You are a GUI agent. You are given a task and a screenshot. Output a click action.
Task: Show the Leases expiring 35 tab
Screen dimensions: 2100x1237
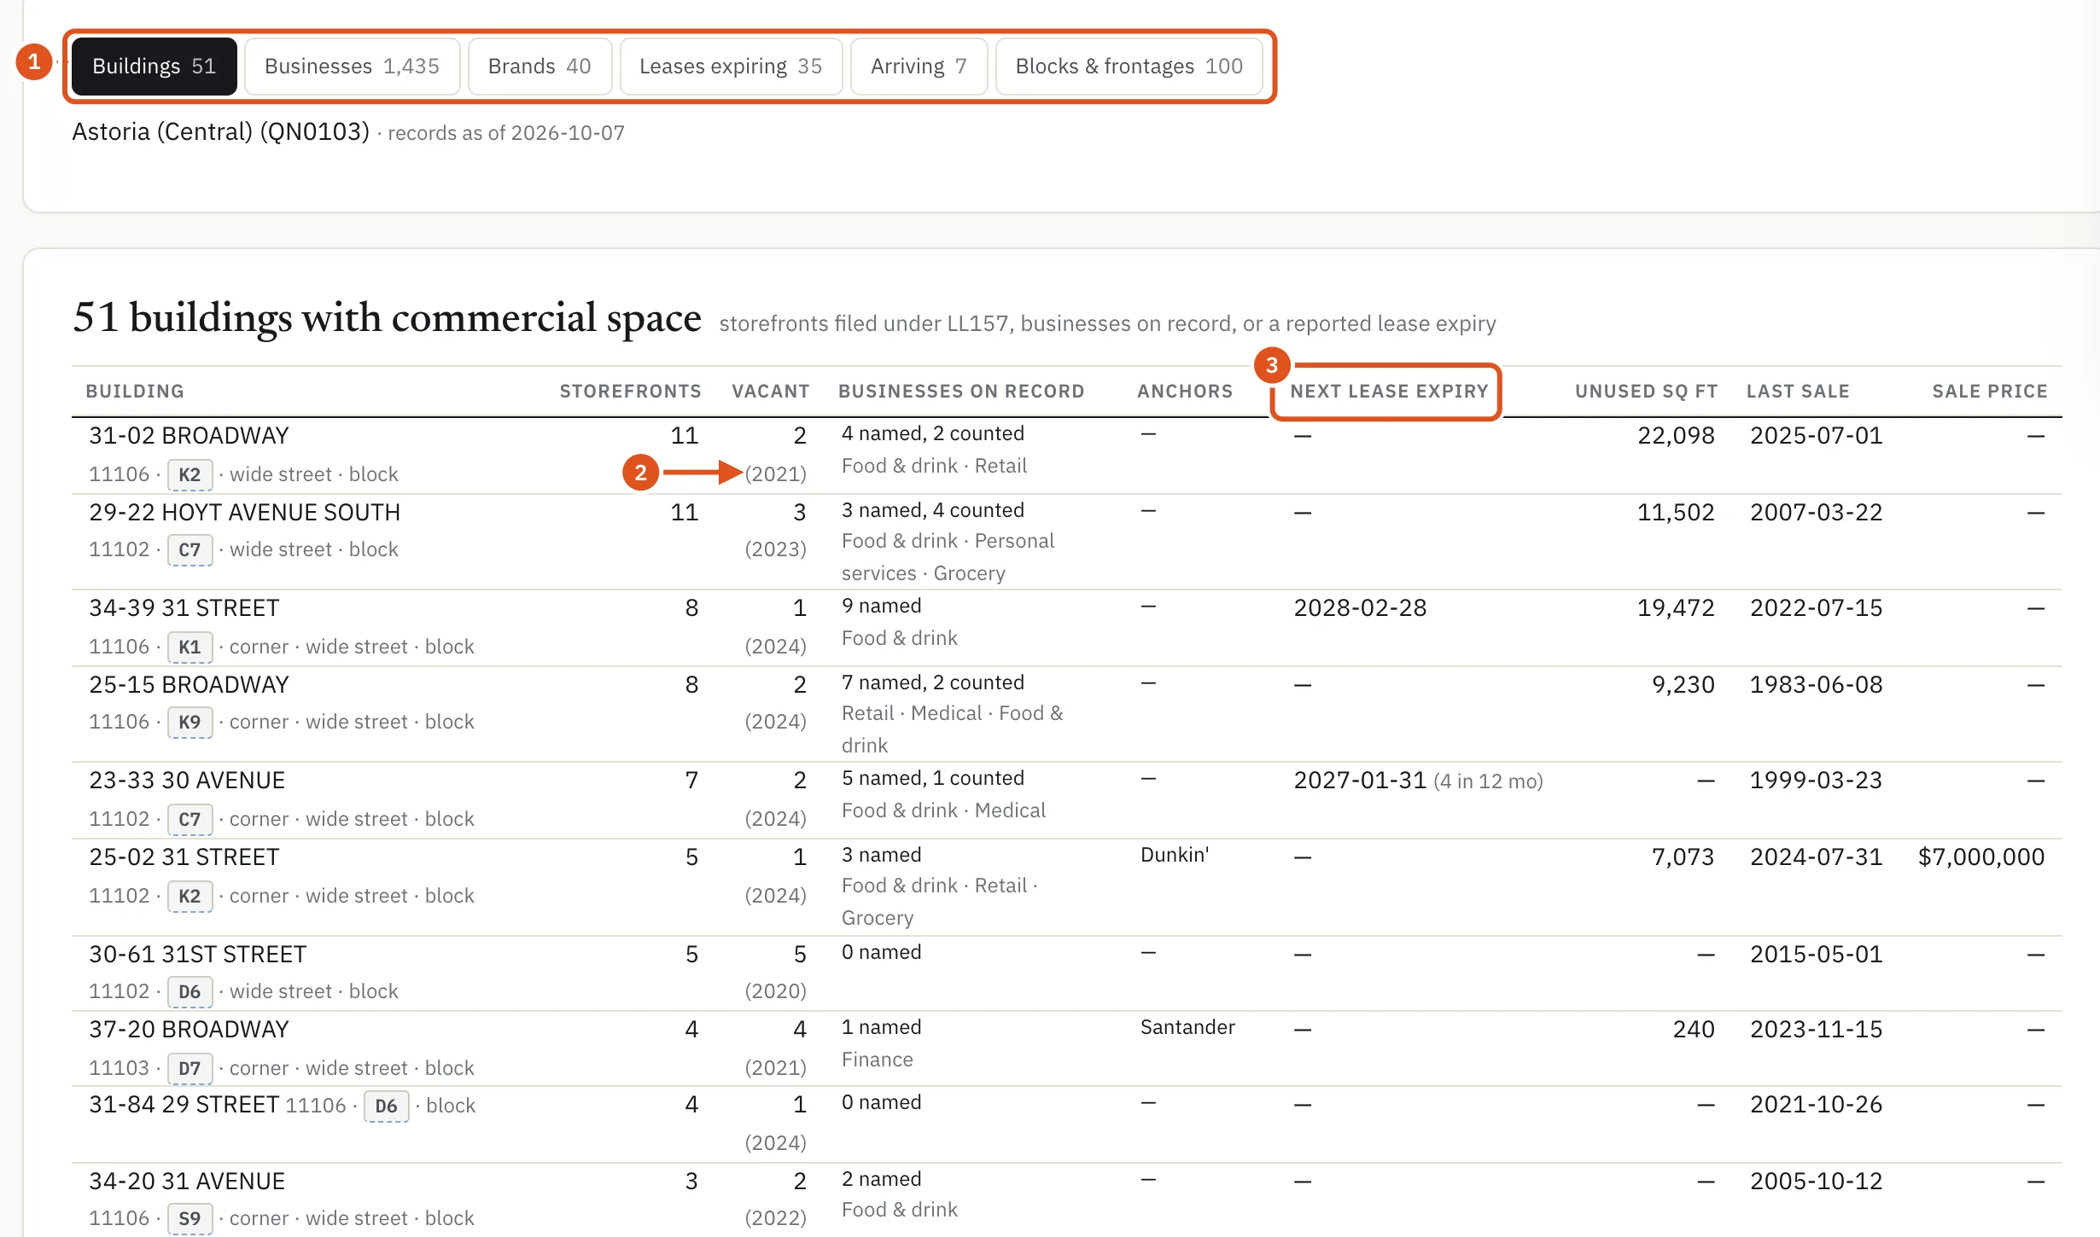coord(731,67)
